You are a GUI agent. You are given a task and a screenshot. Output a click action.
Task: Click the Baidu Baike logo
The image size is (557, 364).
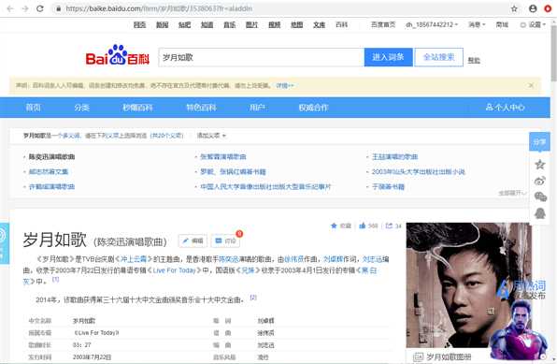pos(117,55)
